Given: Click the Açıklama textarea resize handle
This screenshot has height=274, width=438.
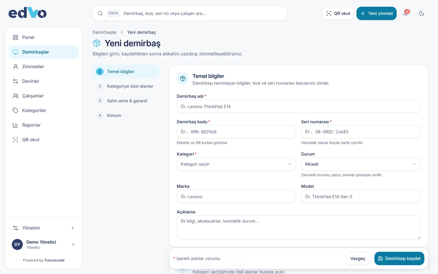Looking at the screenshot, I should [x=419, y=238].
